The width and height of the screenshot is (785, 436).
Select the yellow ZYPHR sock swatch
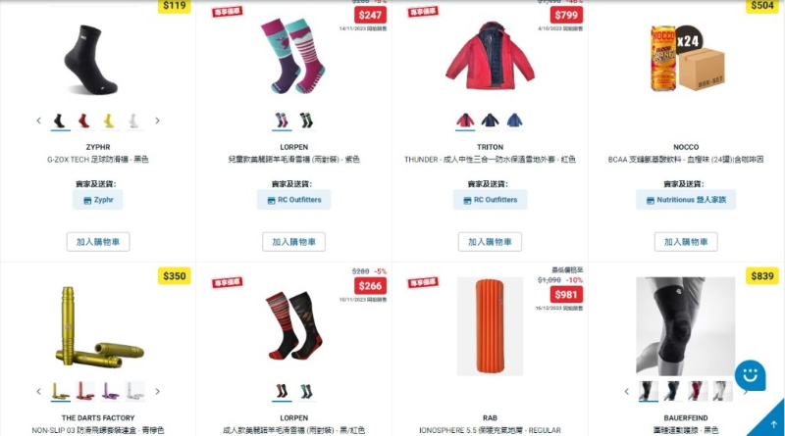(109, 121)
